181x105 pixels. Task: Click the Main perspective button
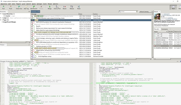[174, 8]
